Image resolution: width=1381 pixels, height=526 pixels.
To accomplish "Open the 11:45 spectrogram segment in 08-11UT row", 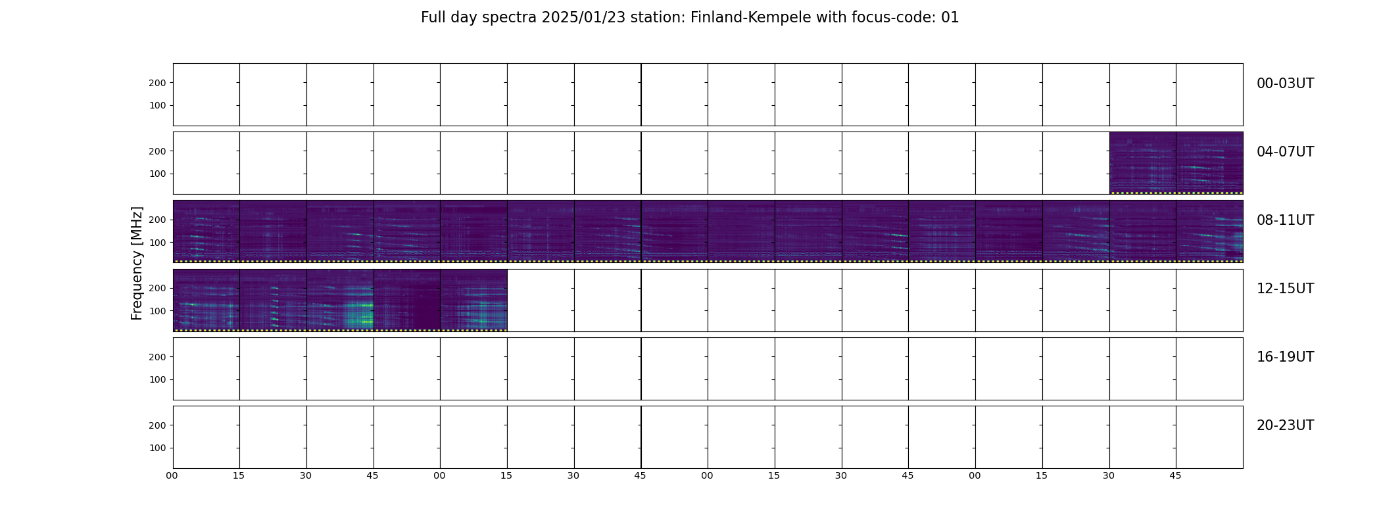I will click(1210, 231).
